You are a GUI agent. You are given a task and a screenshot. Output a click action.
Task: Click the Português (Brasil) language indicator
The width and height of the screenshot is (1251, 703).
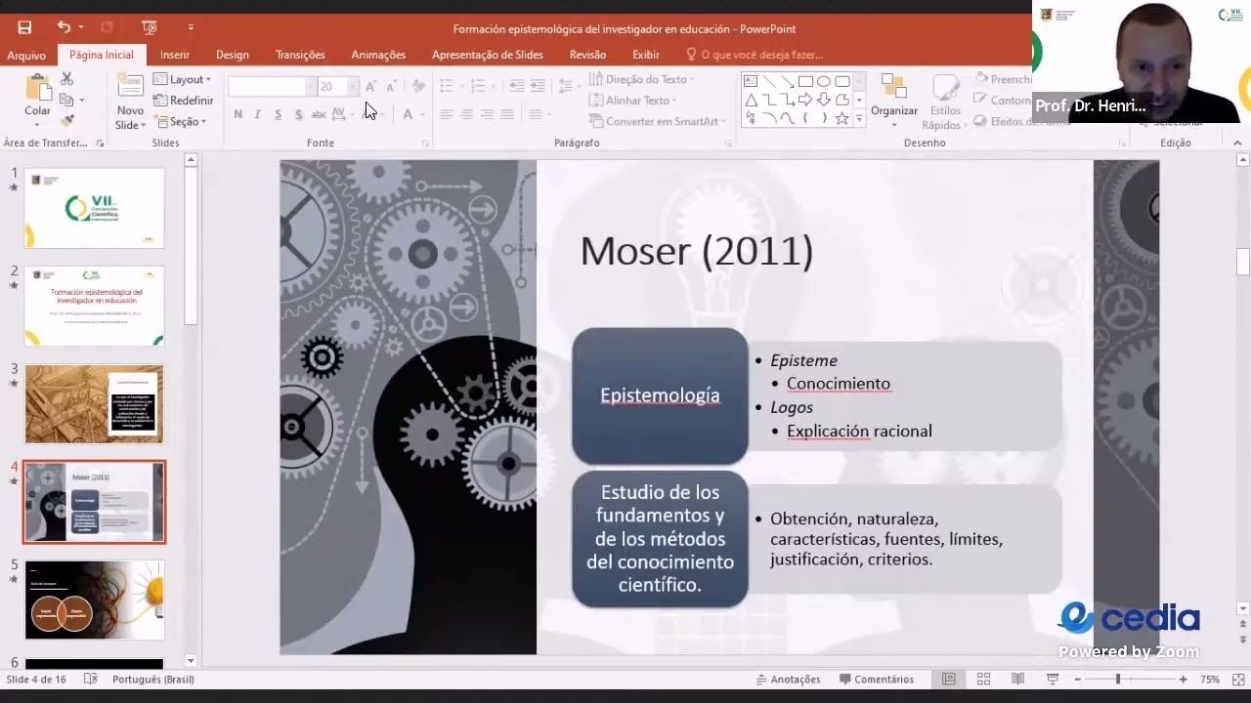coord(153,679)
